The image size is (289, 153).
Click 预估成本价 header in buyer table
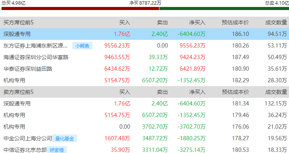(x=235, y=22)
